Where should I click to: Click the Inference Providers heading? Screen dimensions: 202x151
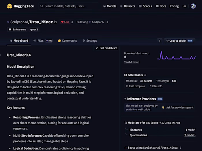(141, 99)
